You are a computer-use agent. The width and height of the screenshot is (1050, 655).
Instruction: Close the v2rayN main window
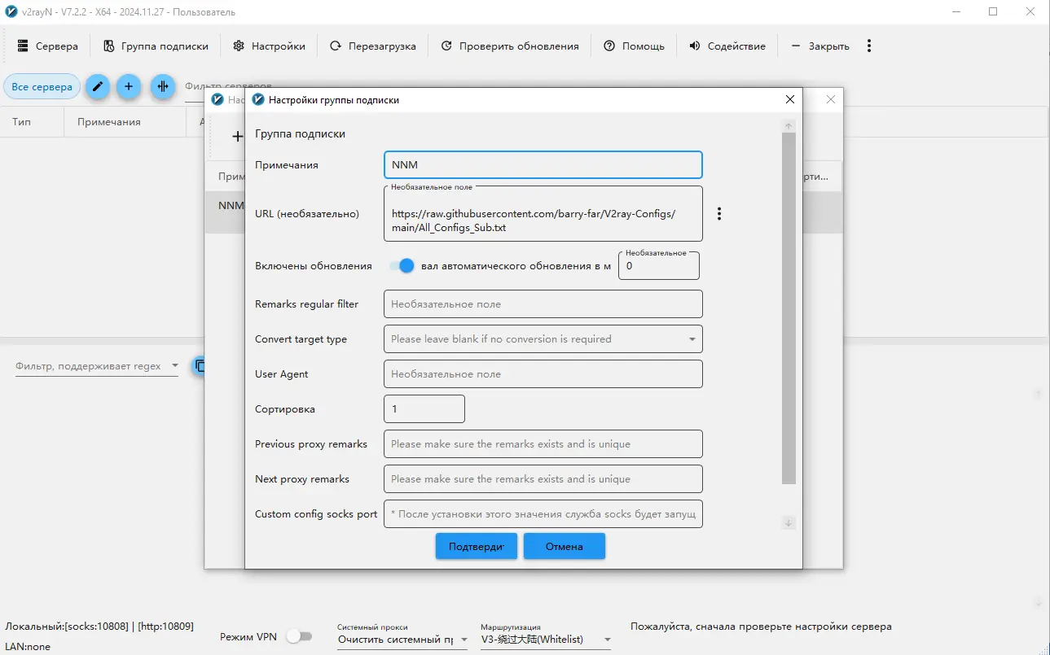point(1030,12)
